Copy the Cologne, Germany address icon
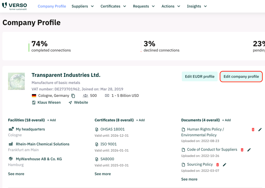Image resolution: width=265 pixels, height=188 pixels. (x=73, y=96)
